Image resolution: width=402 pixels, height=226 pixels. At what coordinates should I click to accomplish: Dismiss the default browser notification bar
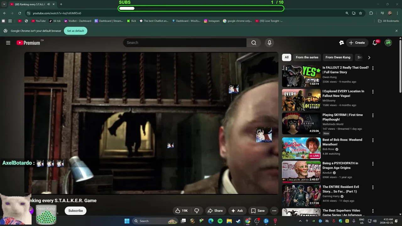click(396, 31)
